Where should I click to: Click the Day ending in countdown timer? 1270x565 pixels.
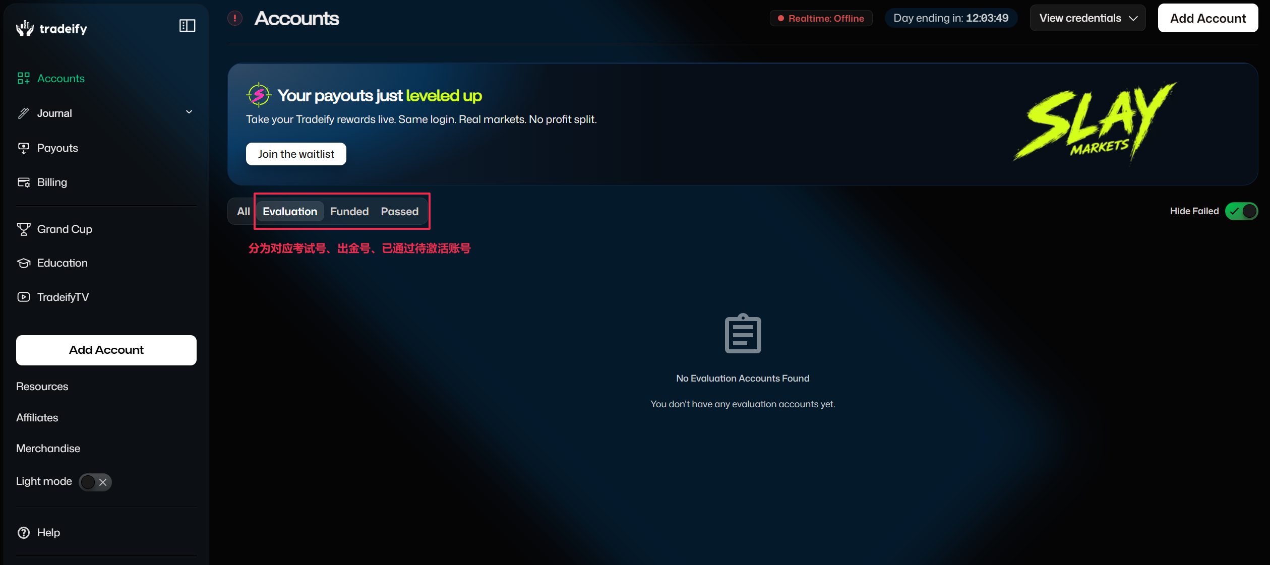pyautogui.click(x=951, y=18)
